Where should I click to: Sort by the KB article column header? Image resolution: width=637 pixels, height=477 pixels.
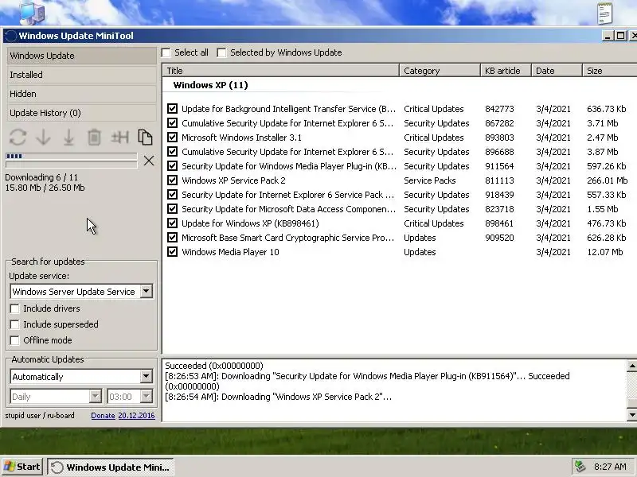click(x=506, y=71)
